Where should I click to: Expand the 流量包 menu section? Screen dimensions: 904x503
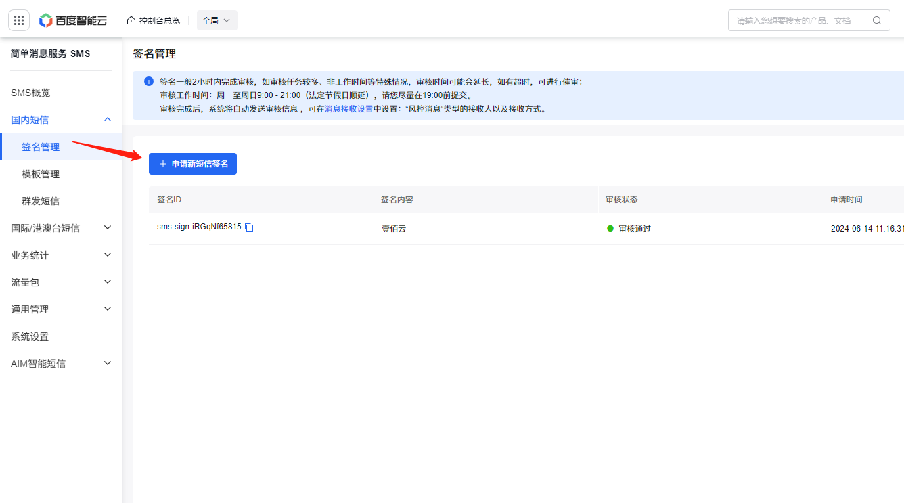(x=107, y=282)
